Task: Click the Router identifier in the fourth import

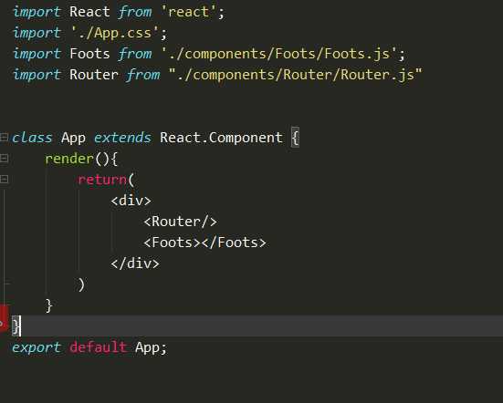Action: 94,75
